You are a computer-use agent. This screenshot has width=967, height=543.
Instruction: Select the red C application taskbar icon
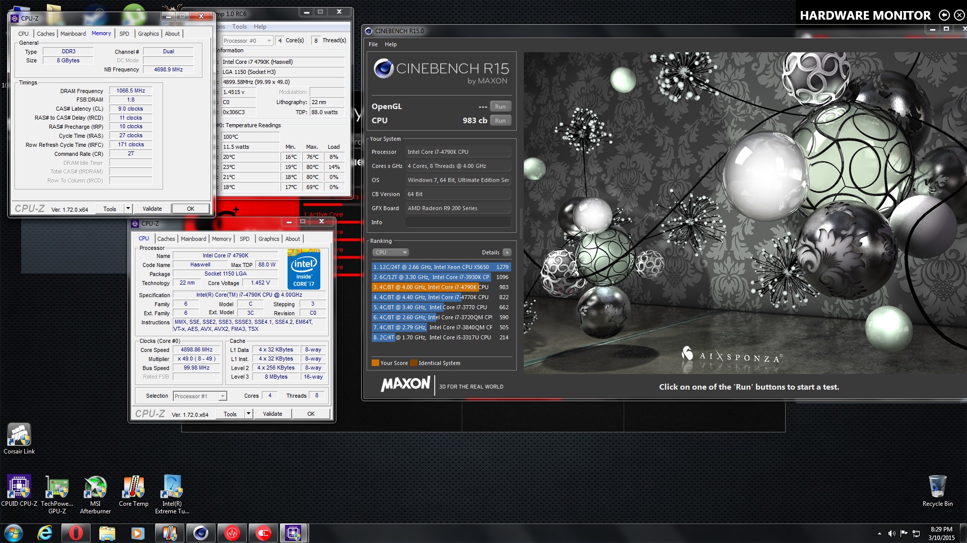coord(263,533)
